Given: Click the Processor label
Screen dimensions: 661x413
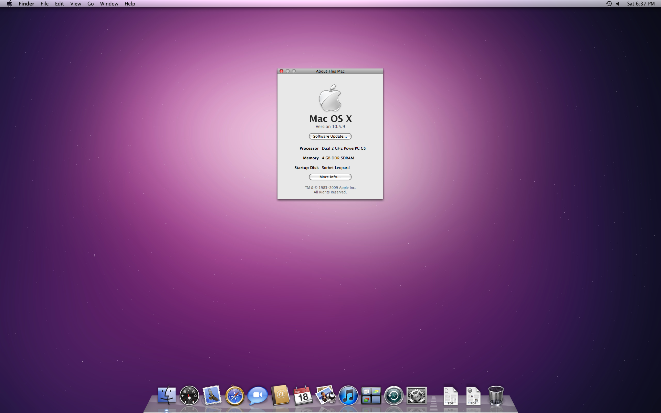Looking at the screenshot, I should click(309, 148).
